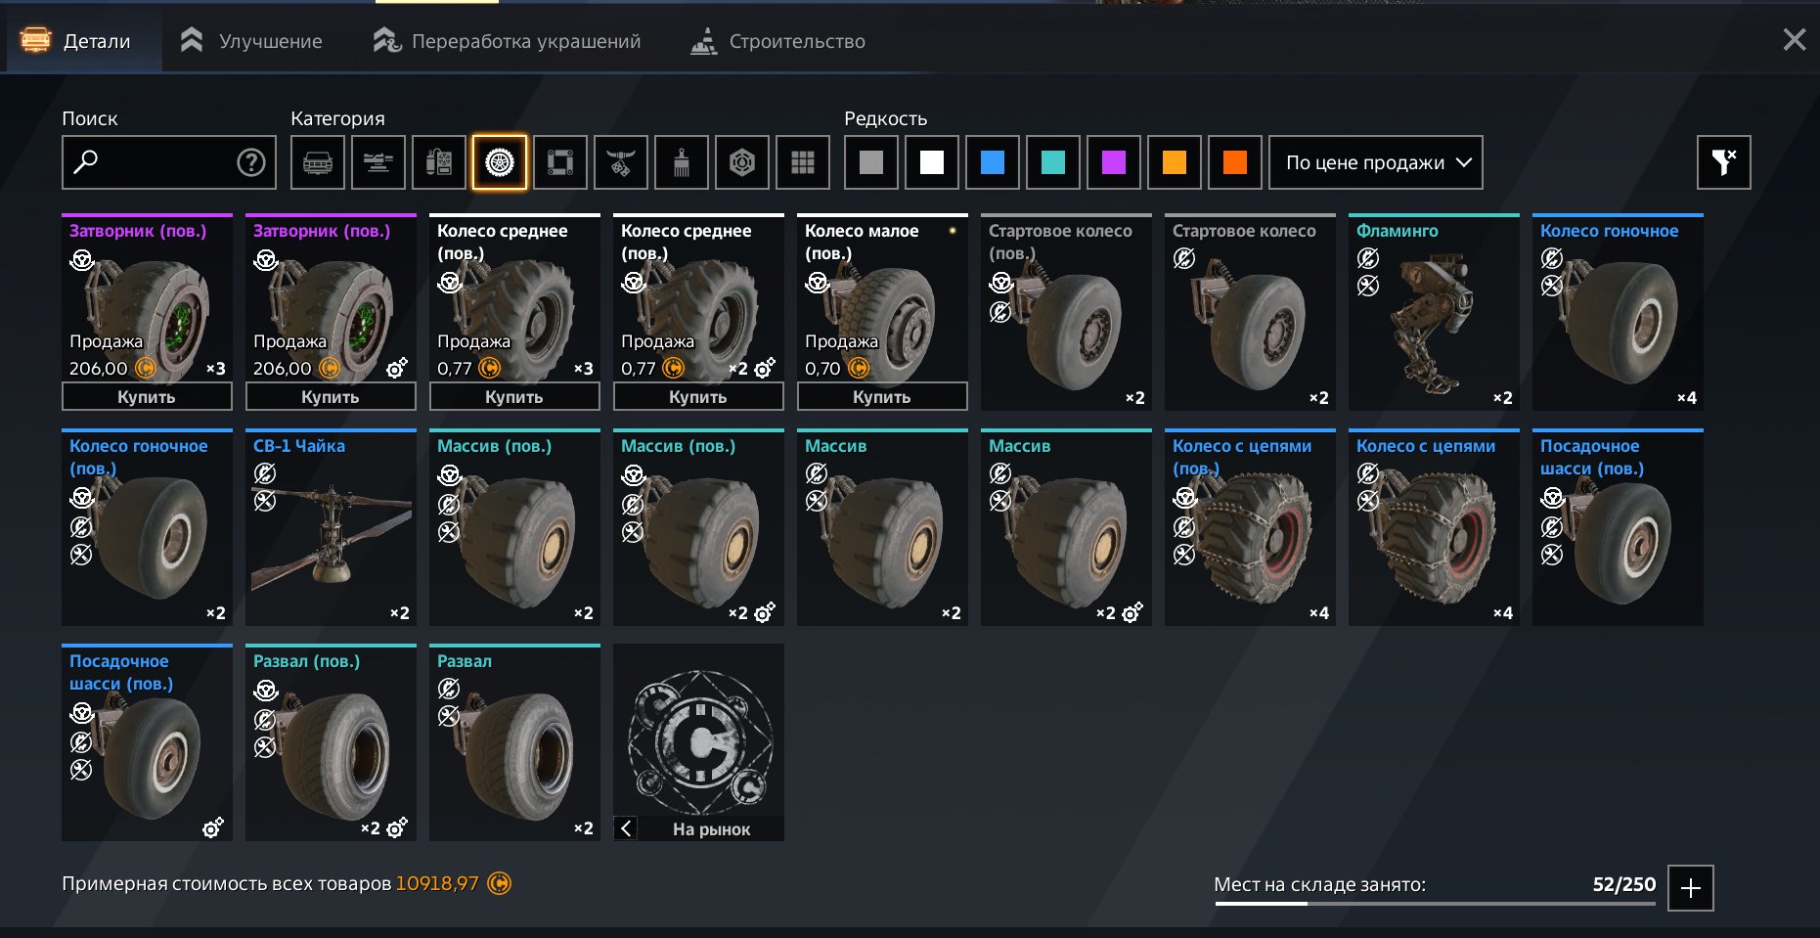The image size is (1820, 938).
Task: Select the hexagon stickers category icon
Action: 742,162
